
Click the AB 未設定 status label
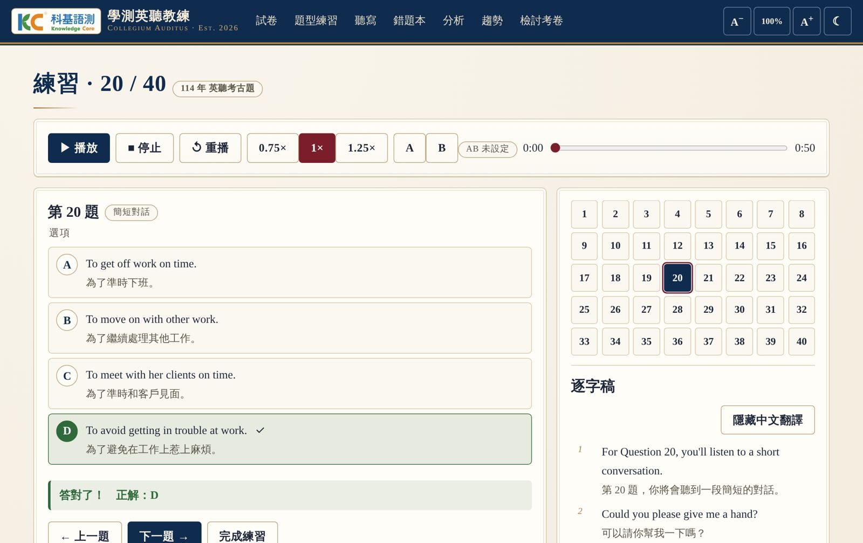coord(488,149)
